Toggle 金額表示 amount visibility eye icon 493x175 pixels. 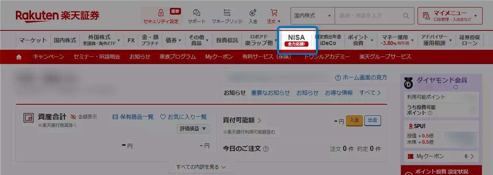[73, 117]
